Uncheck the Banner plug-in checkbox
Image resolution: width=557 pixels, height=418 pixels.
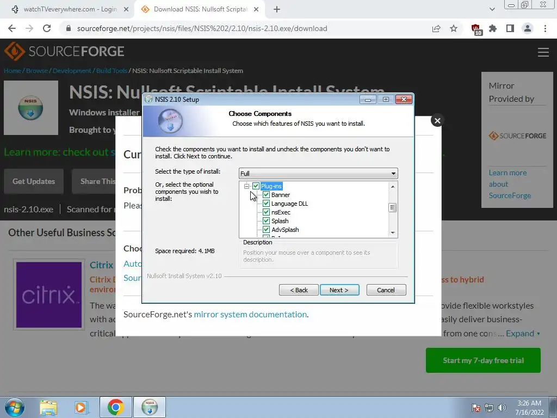pos(266,194)
